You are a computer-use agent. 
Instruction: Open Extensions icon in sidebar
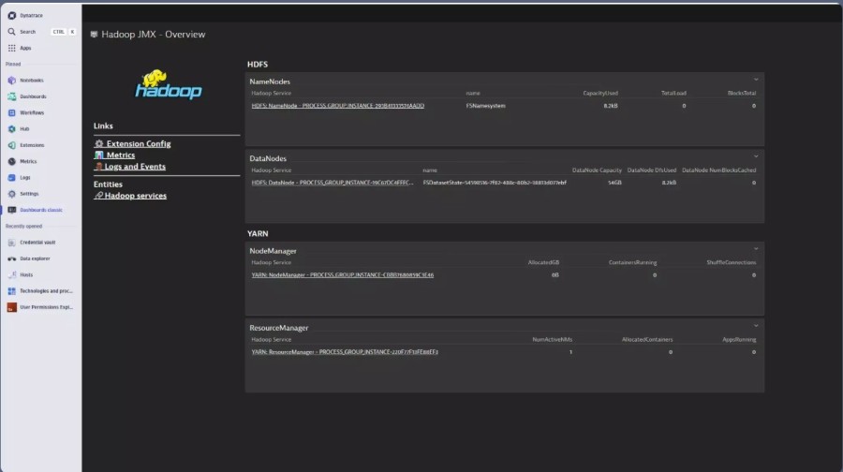coord(12,145)
